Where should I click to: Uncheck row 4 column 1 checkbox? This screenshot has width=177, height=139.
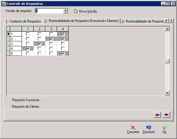point(28,48)
